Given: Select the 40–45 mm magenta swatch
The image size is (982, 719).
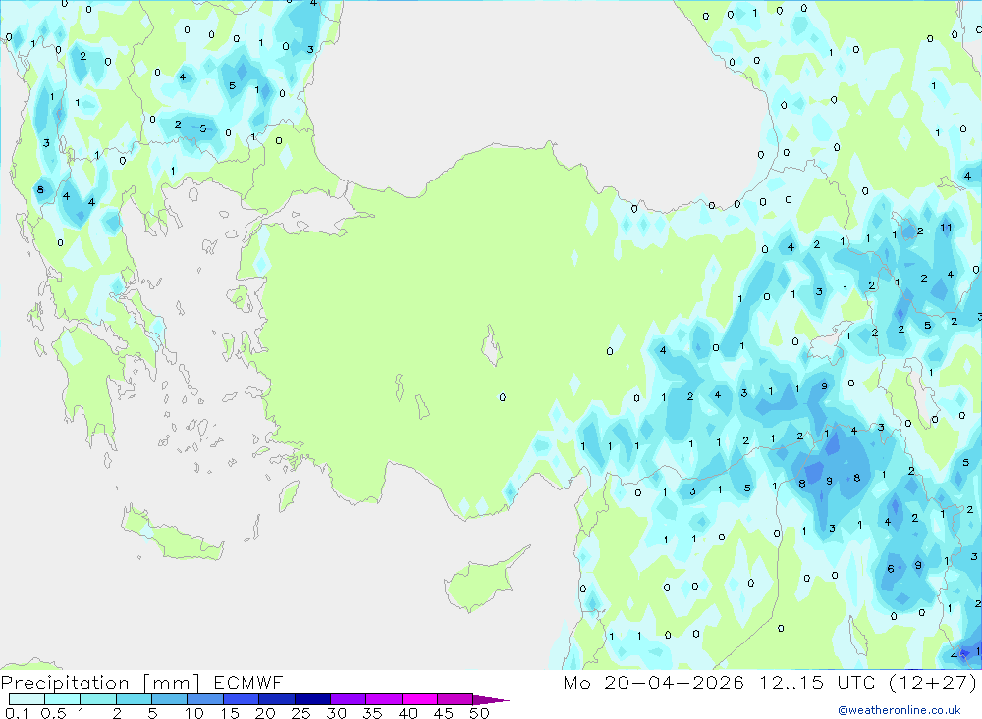Looking at the screenshot, I should tap(419, 699).
